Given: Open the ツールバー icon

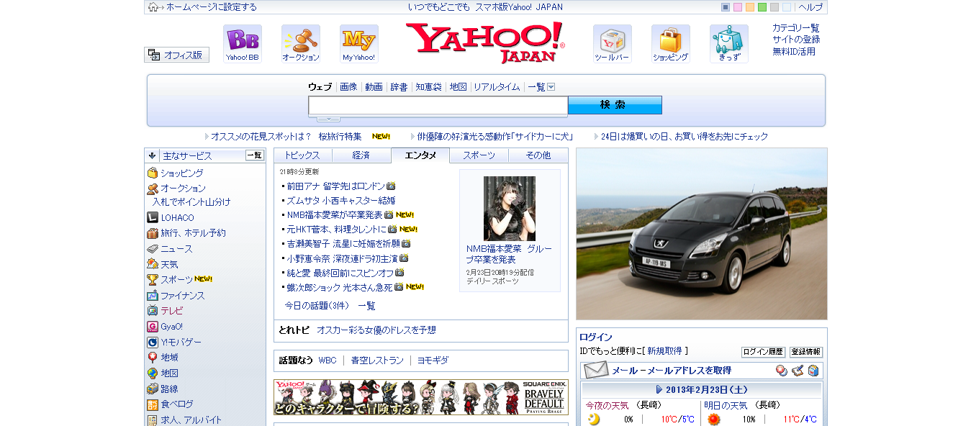Looking at the screenshot, I should point(612,44).
